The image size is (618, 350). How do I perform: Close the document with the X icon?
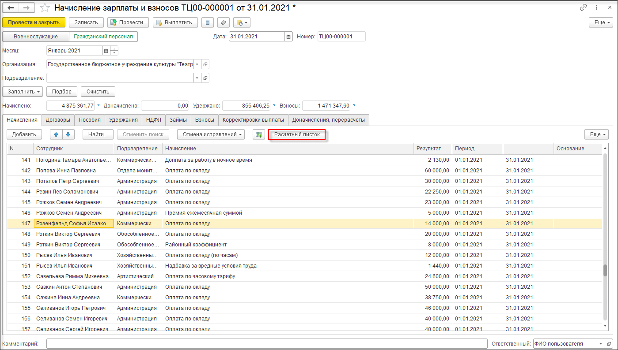(610, 7)
